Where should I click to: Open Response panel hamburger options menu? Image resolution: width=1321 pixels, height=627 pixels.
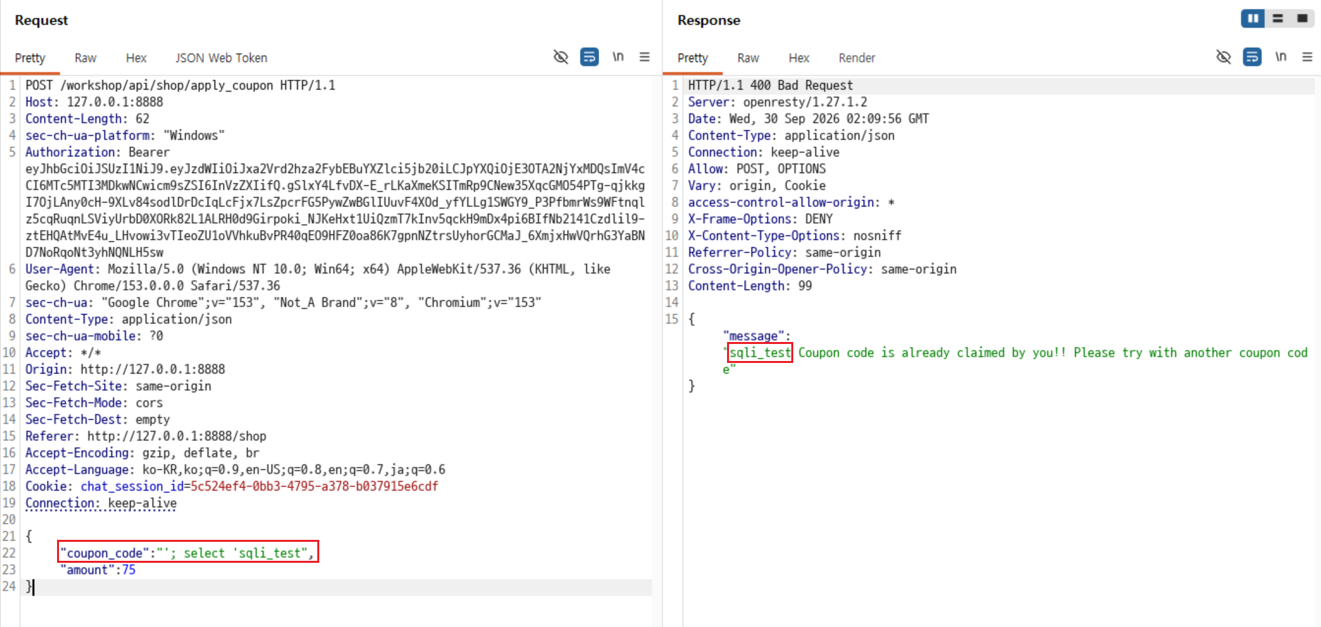tap(1307, 57)
